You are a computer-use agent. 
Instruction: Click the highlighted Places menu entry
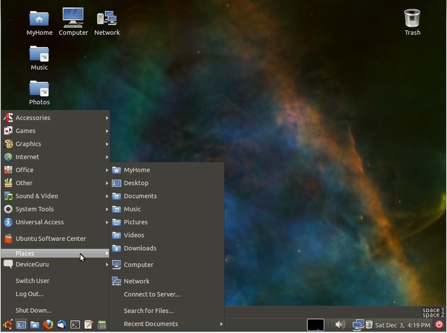tap(55, 253)
